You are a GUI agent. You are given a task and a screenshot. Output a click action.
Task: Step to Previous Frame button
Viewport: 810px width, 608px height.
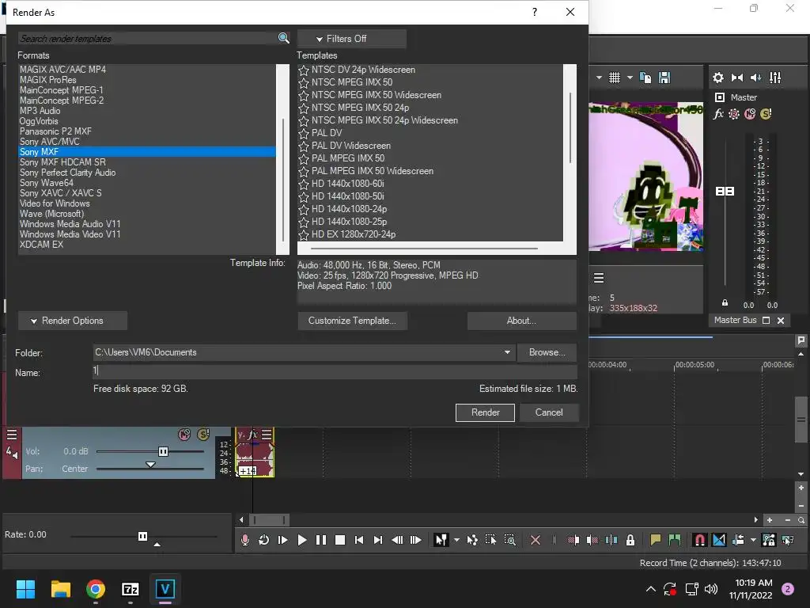[397, 540]
